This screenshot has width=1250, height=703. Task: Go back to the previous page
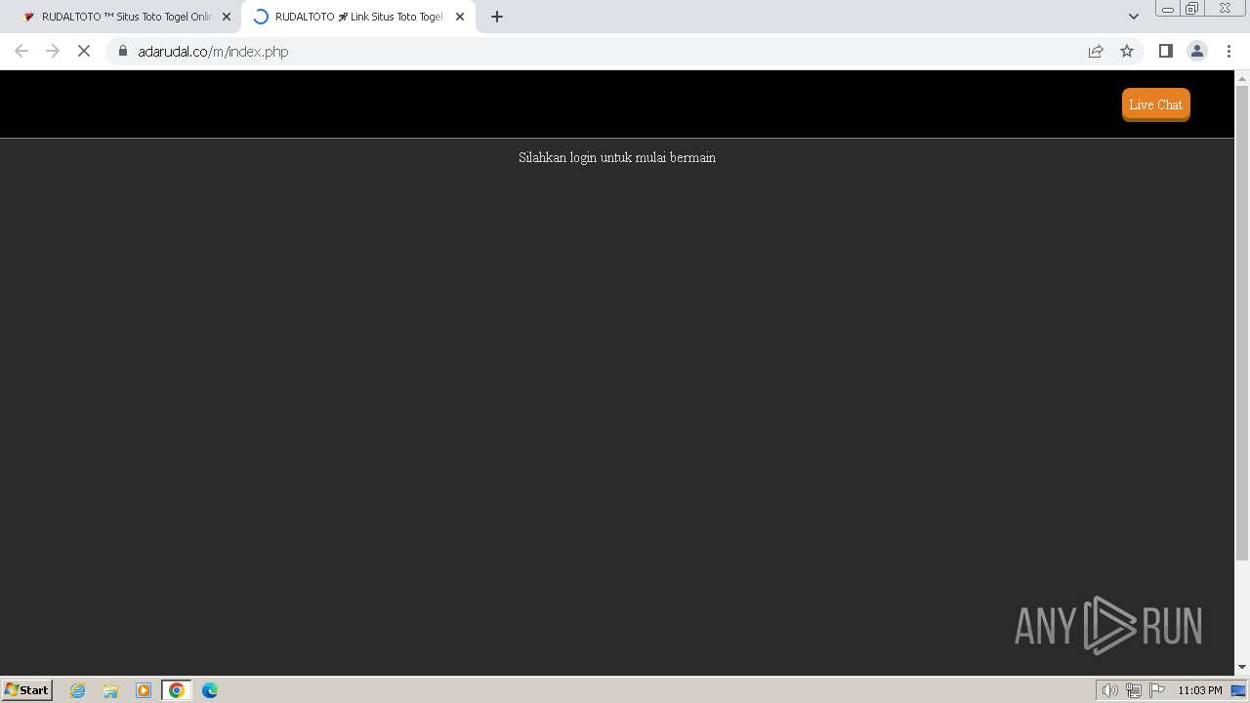pos(21,51)
